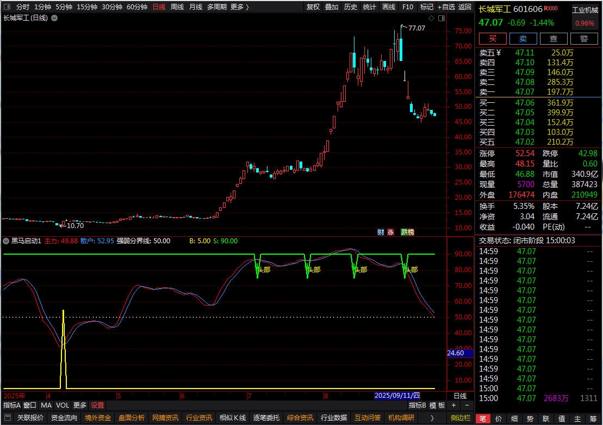Click the bottom-left panel icon beside 关联报价
The width and height of the screenshot is (603, 425).
pos(7,418)
